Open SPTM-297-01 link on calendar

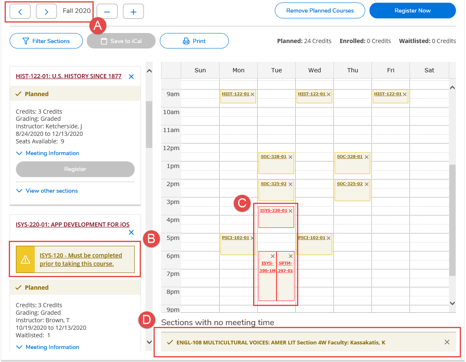[x=286, y=267]
